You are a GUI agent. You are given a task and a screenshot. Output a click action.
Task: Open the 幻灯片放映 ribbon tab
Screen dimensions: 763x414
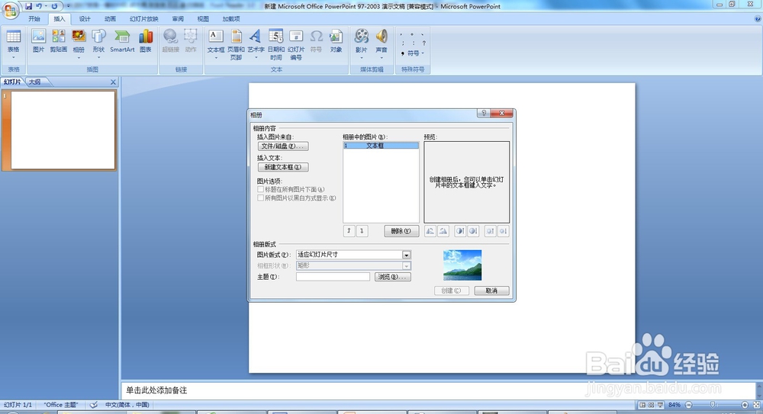pyautogui.click(x=144, y=19)
